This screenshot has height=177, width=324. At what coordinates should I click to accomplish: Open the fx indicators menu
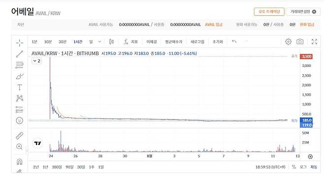(130, 42)
